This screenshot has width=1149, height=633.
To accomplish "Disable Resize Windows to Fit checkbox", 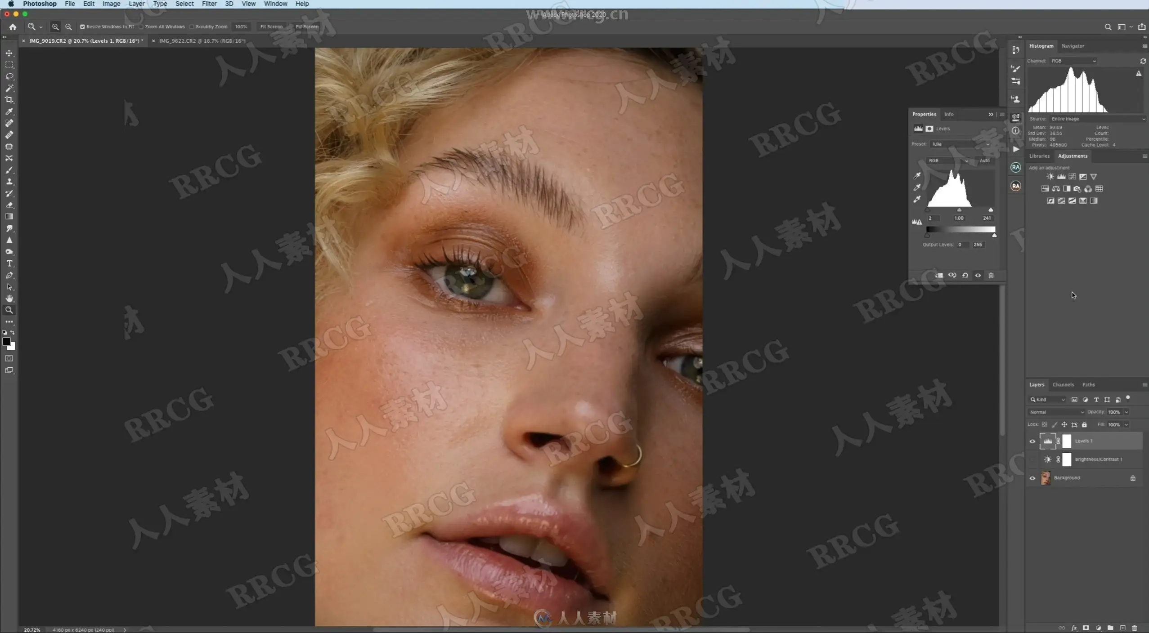I will [x=82, y=27].
